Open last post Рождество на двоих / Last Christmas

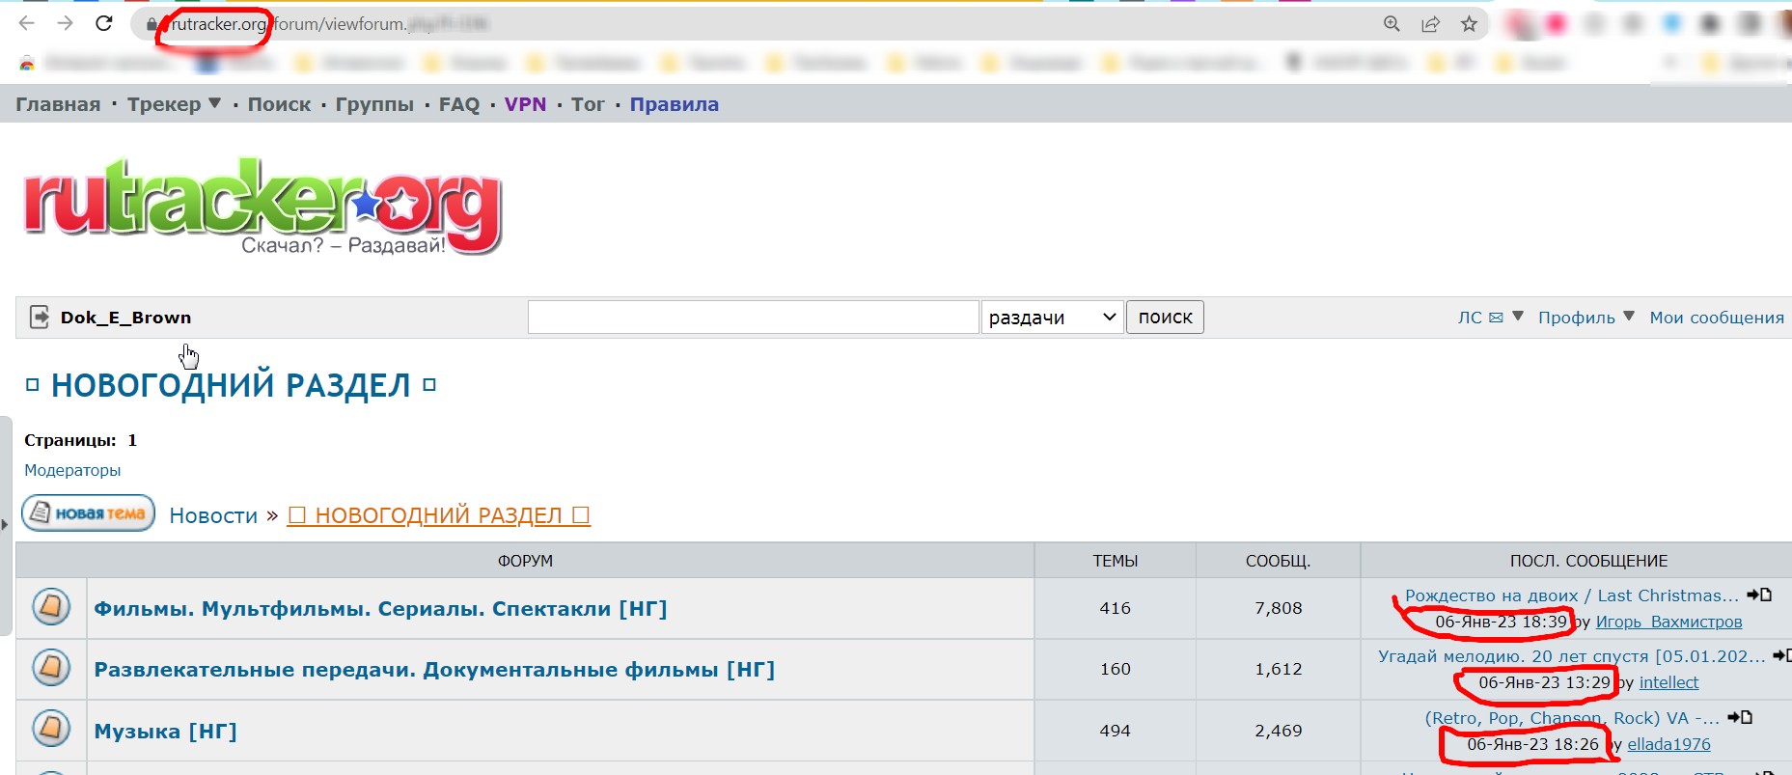(x=1572, y=595)
